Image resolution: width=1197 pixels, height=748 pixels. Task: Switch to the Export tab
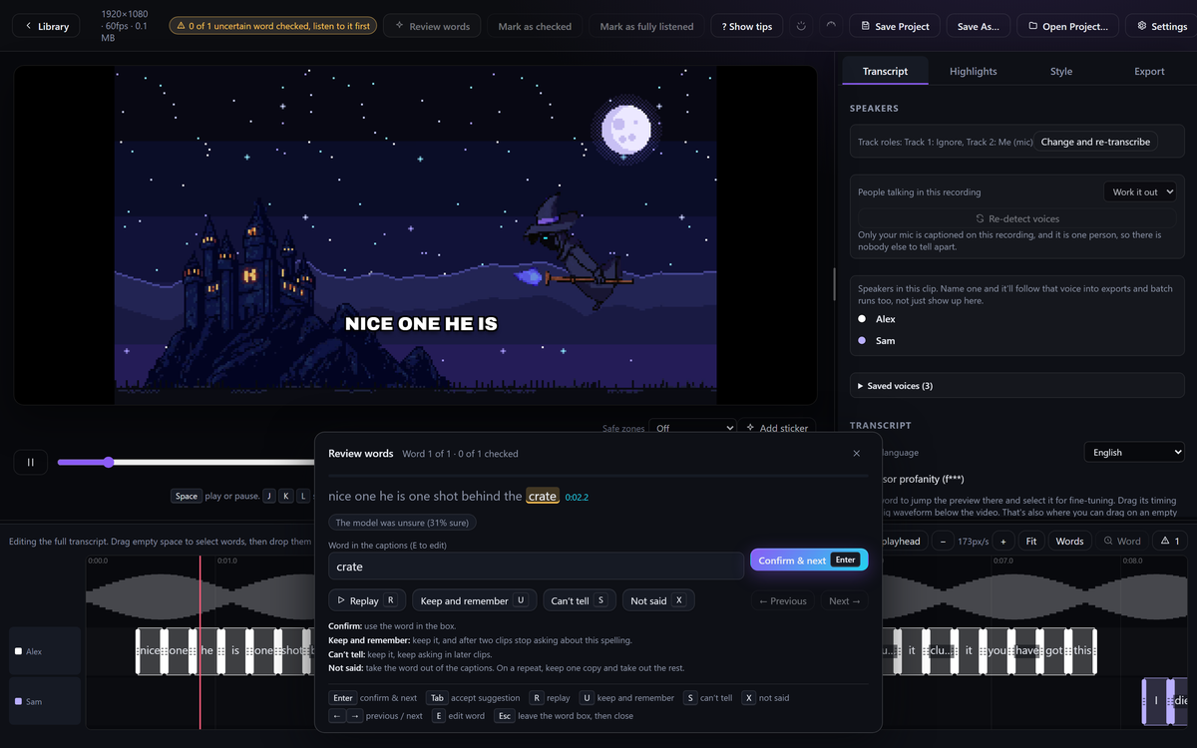pyautogui.click(x=1149, y=71)
